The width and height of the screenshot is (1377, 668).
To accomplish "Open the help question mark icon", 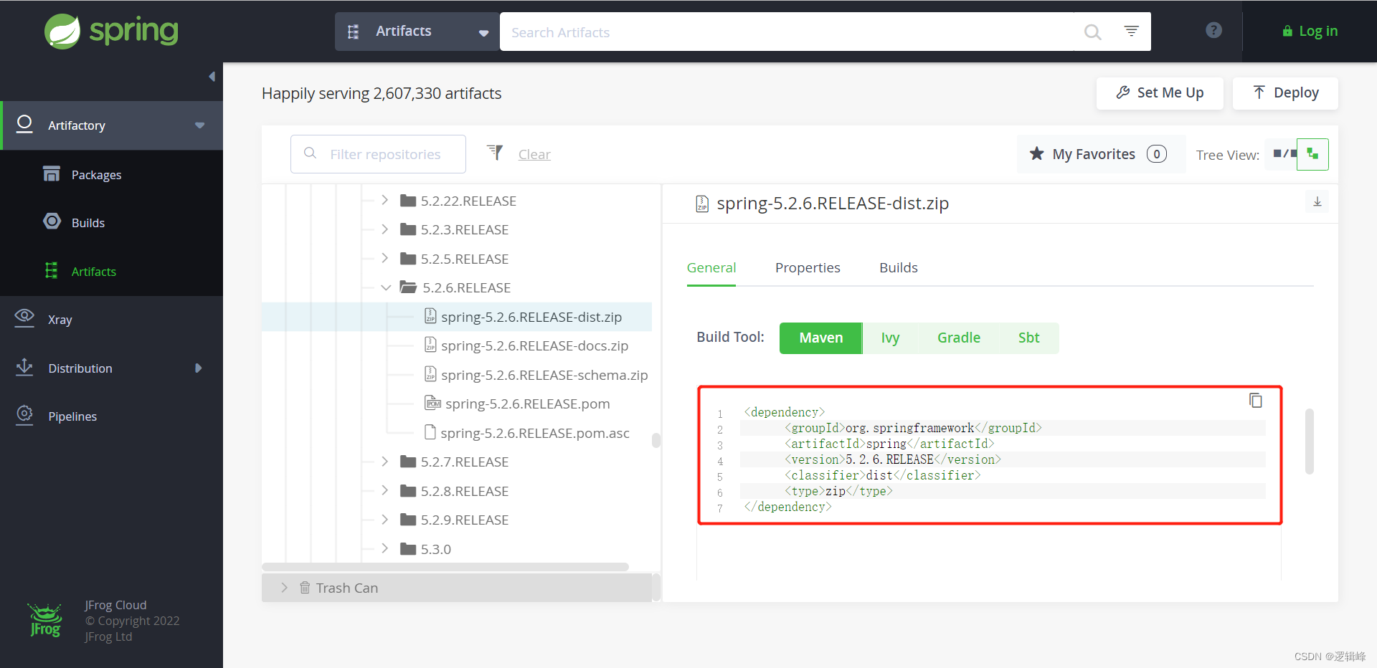I will tap(1213, 30).
